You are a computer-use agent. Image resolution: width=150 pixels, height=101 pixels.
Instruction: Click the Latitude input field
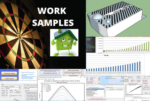coord(8,90)
